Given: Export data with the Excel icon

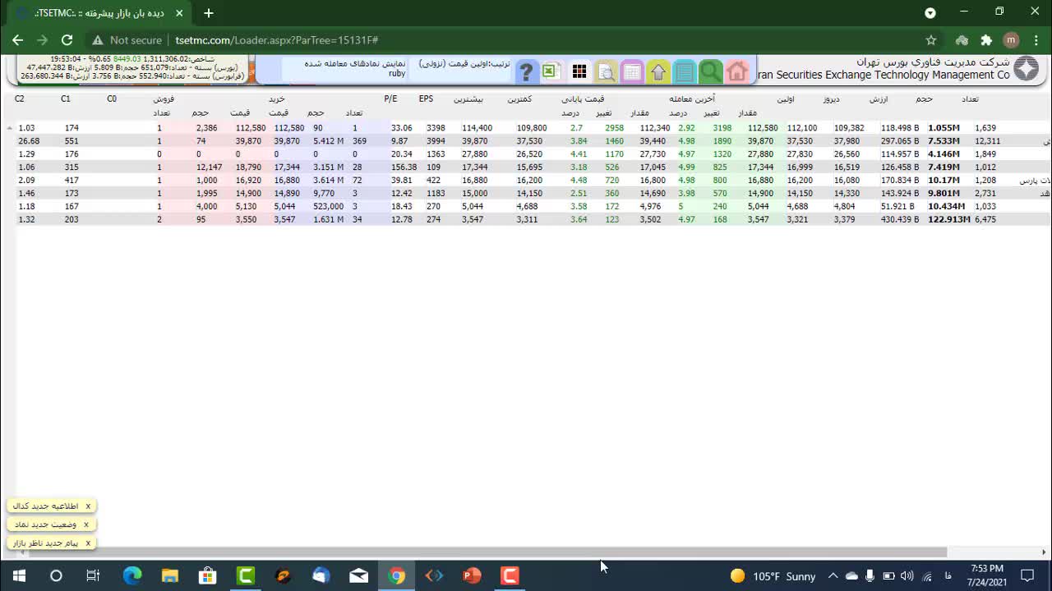Looking at the screenshot, I should point(551,71).
